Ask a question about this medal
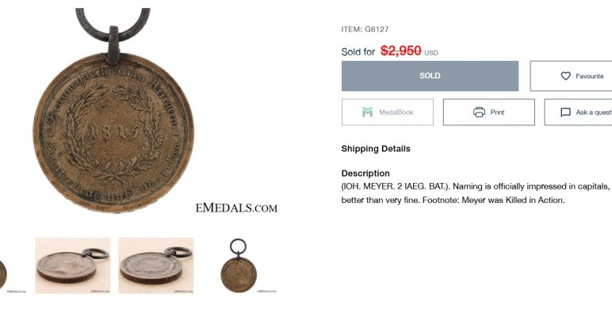The image size is (612, 317). tap(578, 112)
